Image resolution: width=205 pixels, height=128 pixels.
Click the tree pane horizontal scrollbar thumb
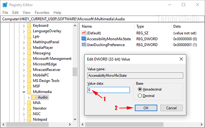27,125
